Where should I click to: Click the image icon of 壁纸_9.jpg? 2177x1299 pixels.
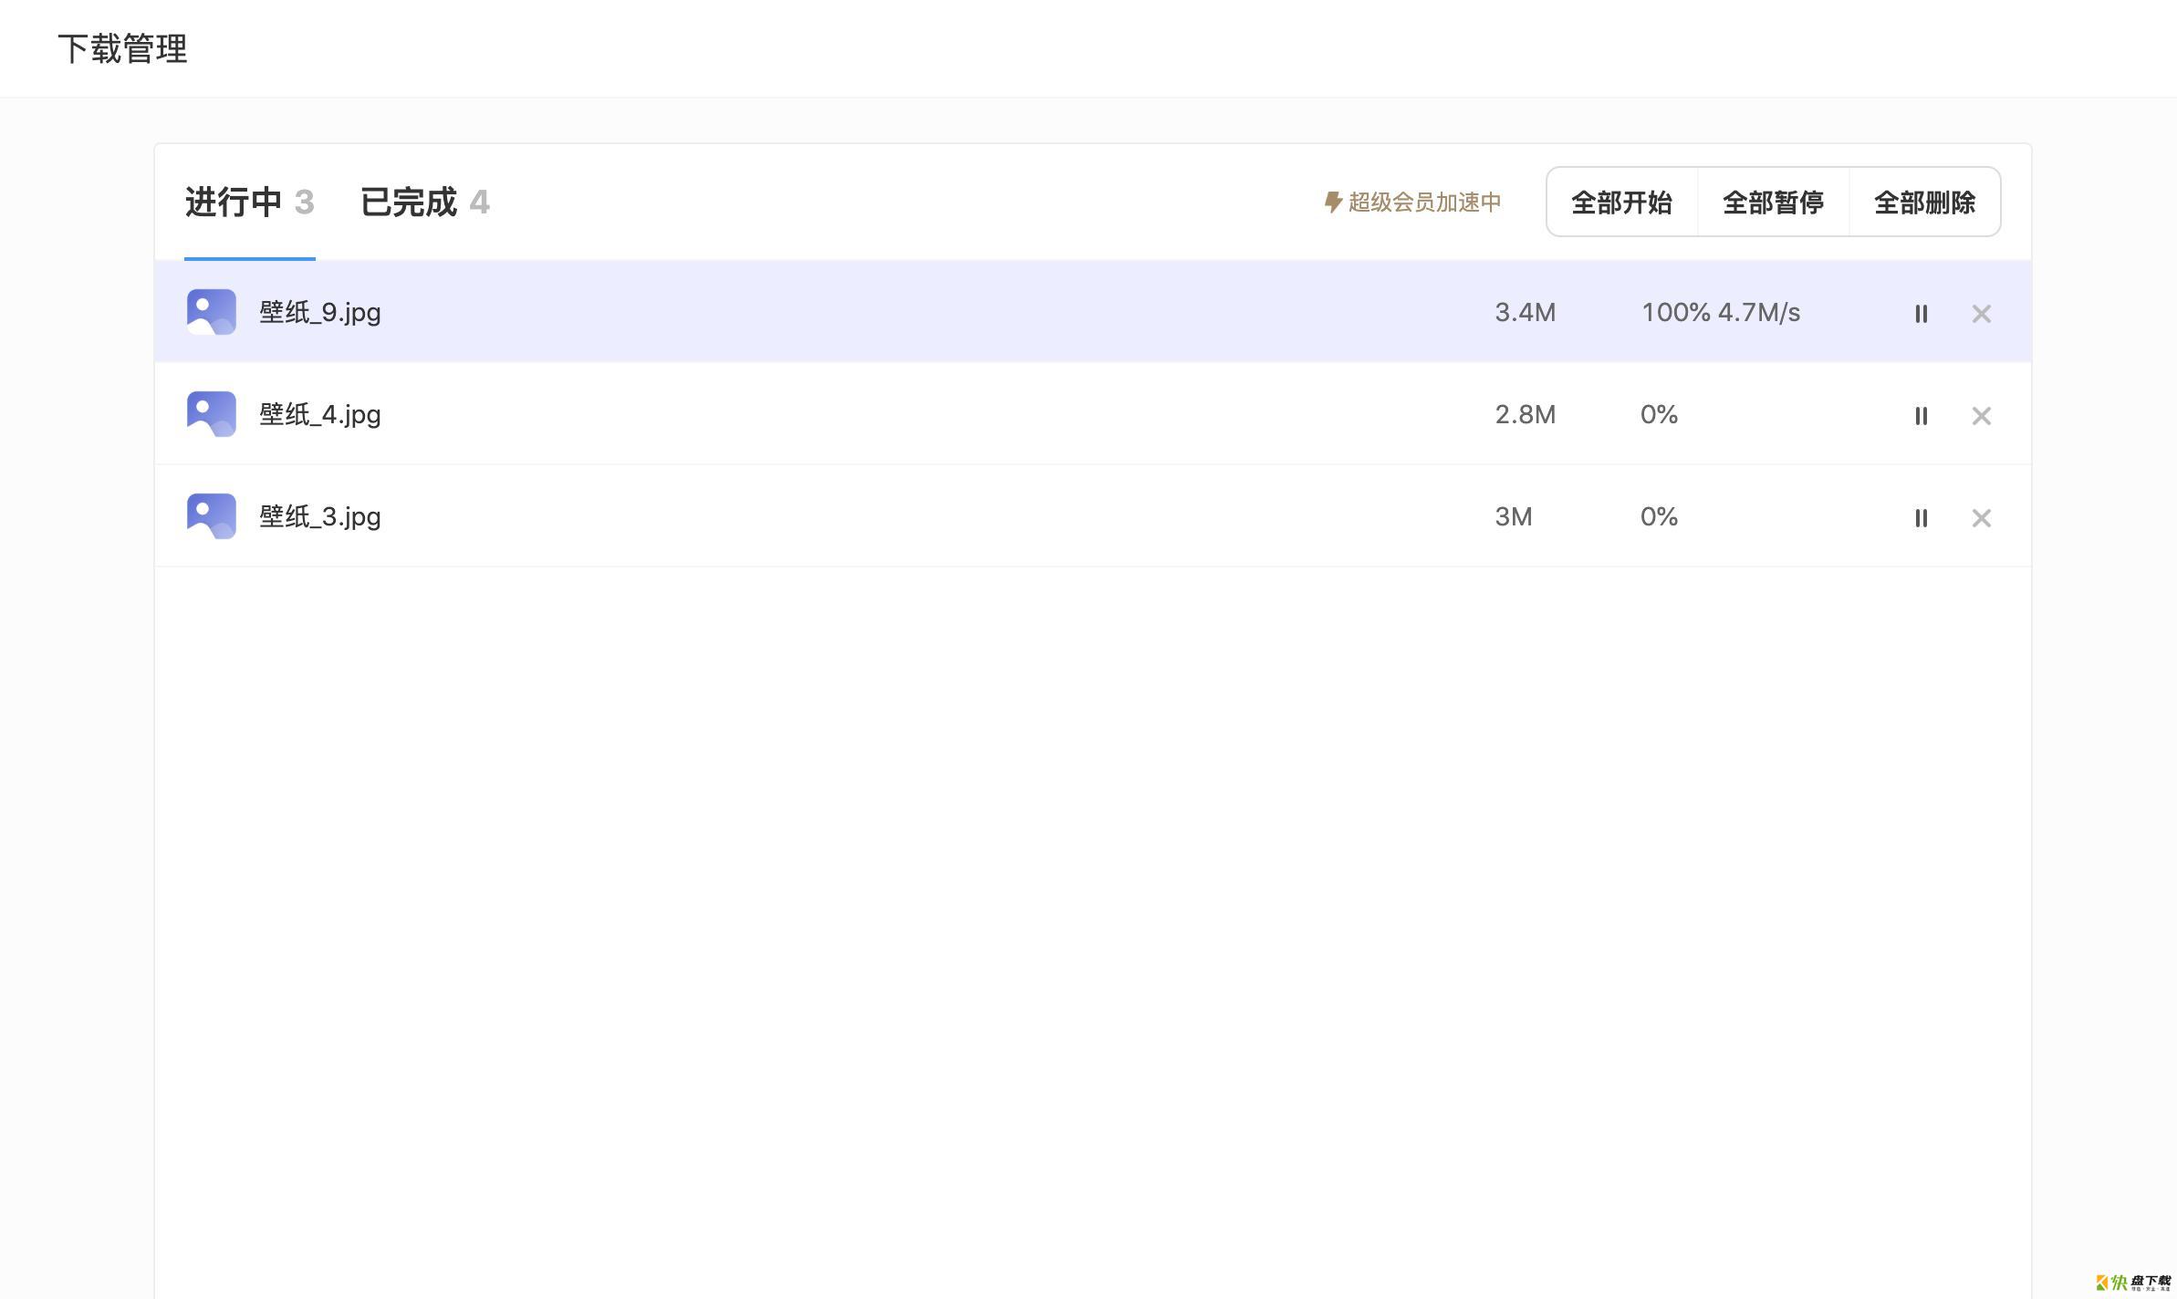[x=211, y=312]
